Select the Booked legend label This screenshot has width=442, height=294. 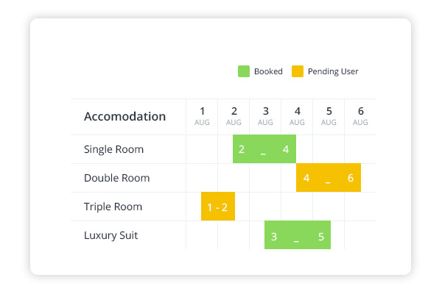[x=267, y=71]
